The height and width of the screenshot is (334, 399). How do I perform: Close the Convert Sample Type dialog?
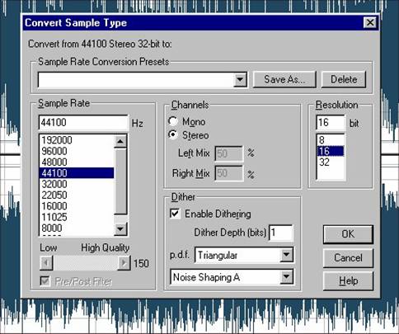point(370,22)
